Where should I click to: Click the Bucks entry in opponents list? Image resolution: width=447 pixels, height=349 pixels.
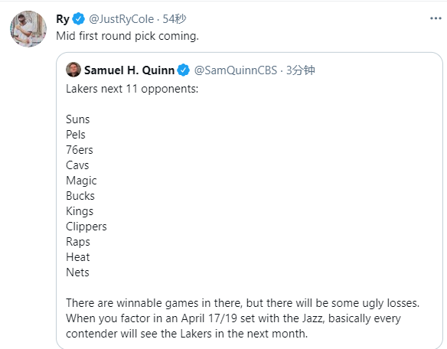[80, 196]
